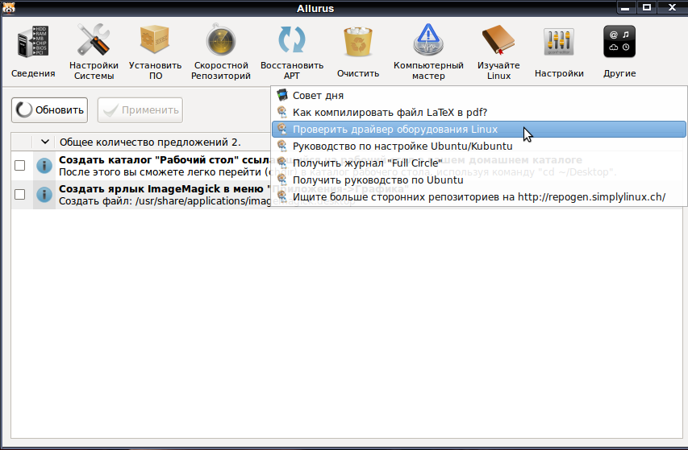This screenshot has height=450, width=688.
Task: Click icon beside repogen repositories entry
Action: pos(282,197)
